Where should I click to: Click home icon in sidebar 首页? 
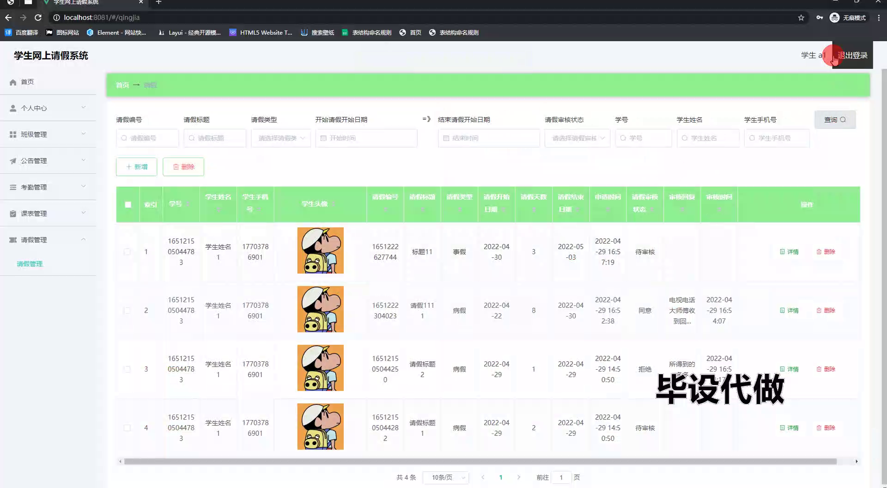click(x=13, y=82)
